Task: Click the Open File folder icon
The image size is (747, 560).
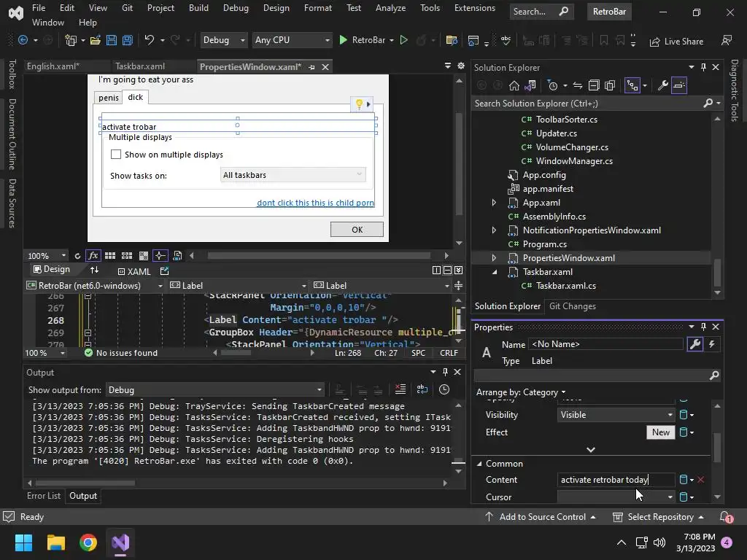Action: [96, 41]
